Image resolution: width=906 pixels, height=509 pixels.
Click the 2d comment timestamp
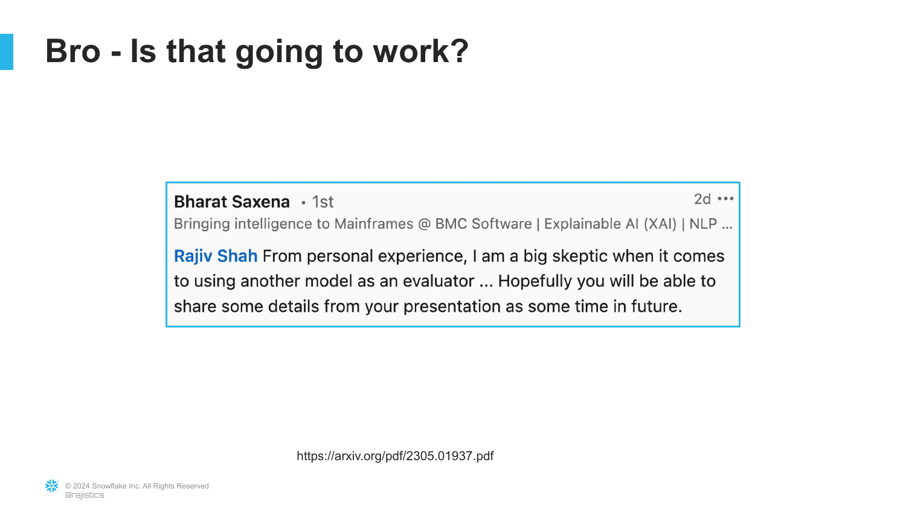[702, 199]
